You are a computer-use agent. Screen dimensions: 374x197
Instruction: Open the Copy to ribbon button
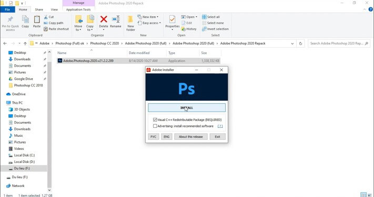[90, 23]
